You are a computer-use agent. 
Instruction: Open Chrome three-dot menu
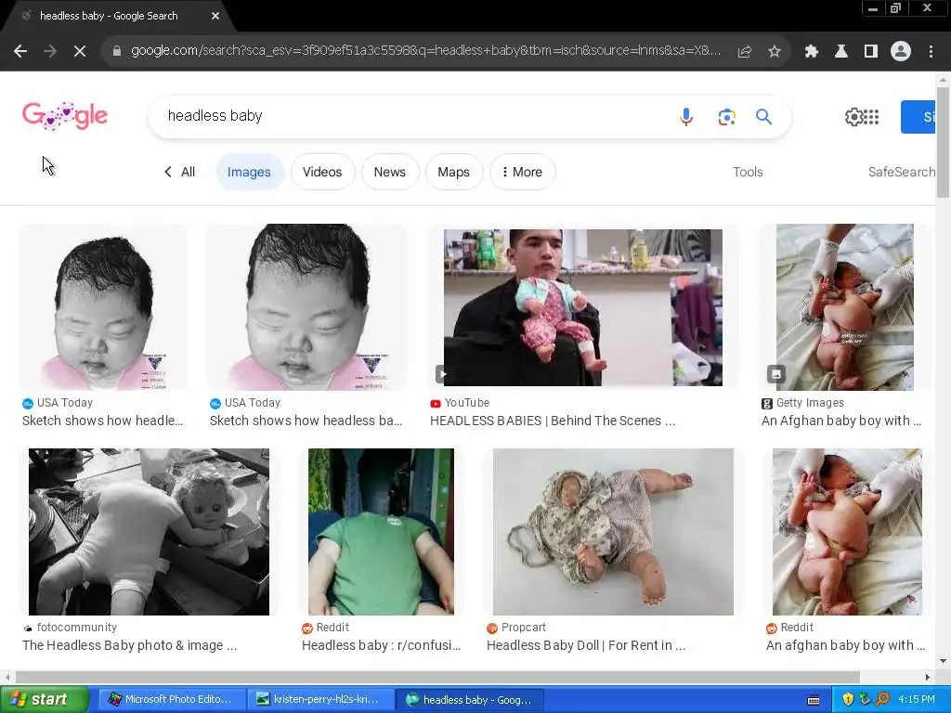click(x=931, y=52)
